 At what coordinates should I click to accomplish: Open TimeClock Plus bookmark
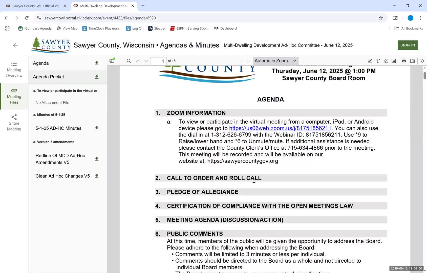[102, 29]
